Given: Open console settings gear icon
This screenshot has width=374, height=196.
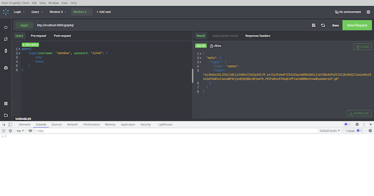Looking at the screenshot, I should [x=370, y=131].
